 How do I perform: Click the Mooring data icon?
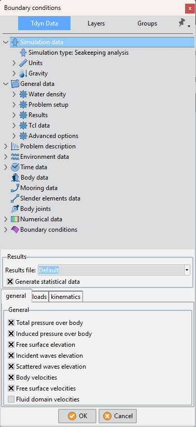click(x=15, y=188)
